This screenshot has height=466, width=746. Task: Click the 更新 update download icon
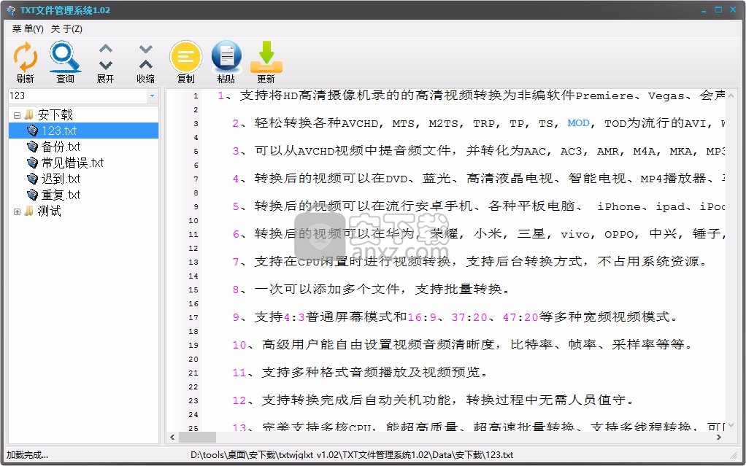tap(266, 57)
